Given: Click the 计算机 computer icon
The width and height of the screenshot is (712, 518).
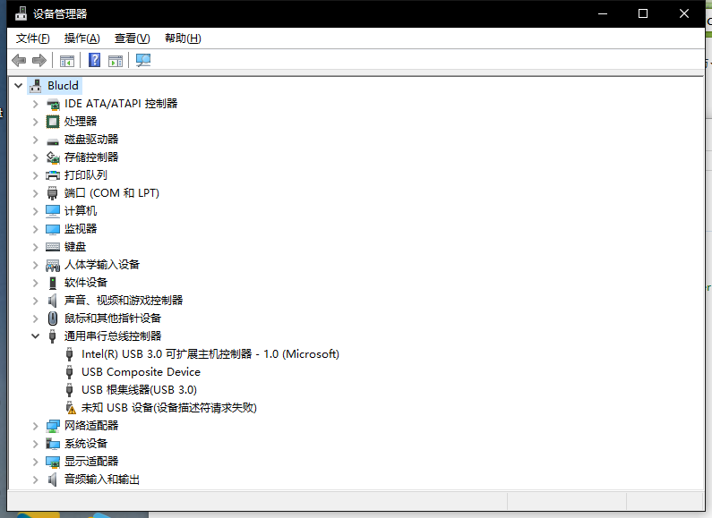Looking at the screenshot, I should point(53,211).
